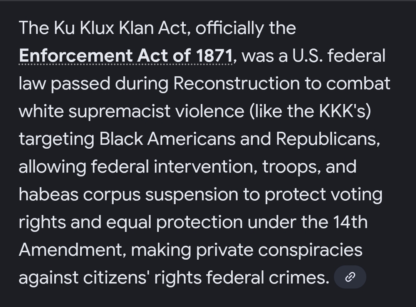The height and width of the screenshot is (307, 416).
Task: Click the source link chip icon
Action: 350,277
